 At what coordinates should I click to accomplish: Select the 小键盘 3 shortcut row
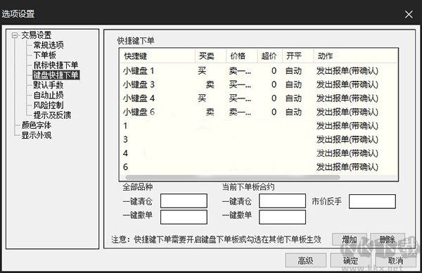(x=259, y=84)
